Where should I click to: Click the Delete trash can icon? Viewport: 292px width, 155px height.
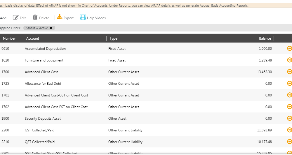click(35, 18)
